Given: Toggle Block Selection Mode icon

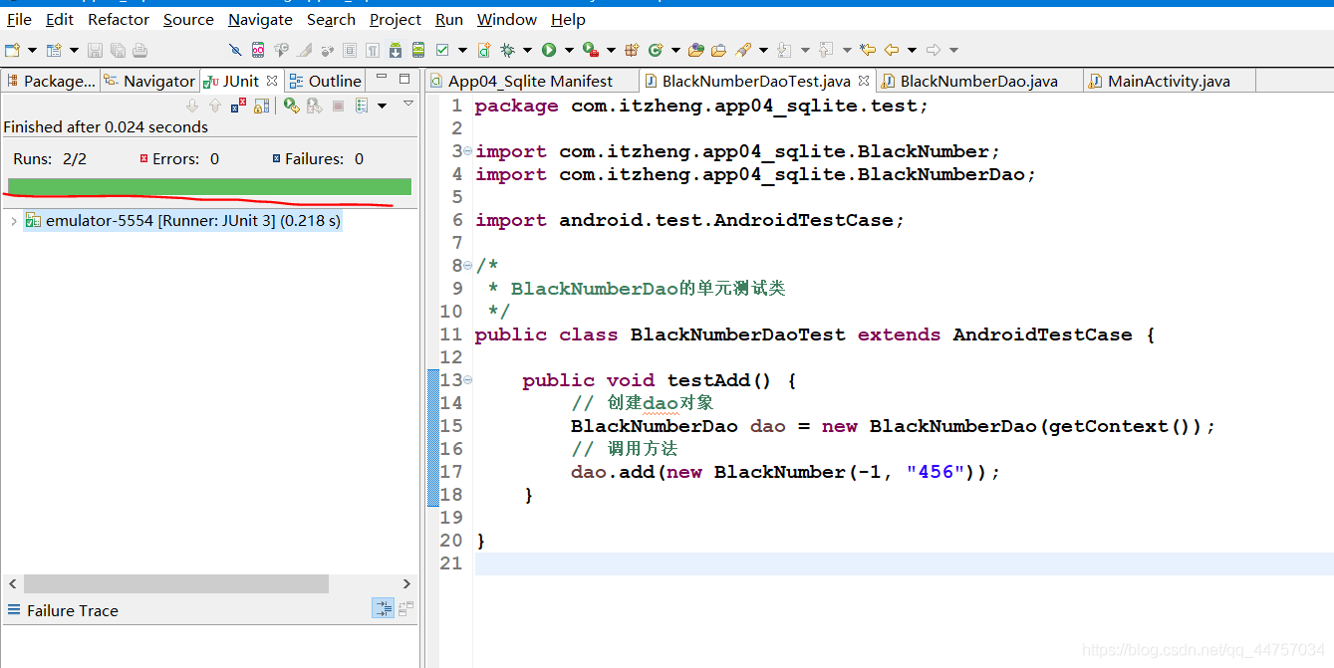Looking at the screenshot, I should click(350, 50).
